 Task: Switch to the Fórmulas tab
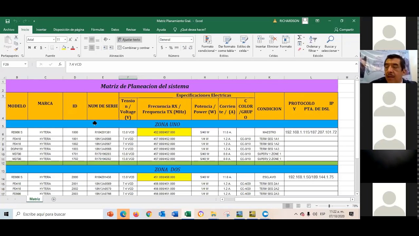click(98, 29)
